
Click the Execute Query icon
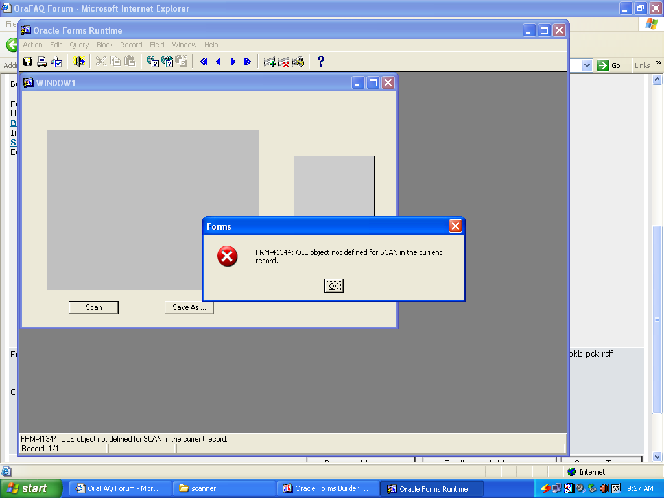(167, 62)
